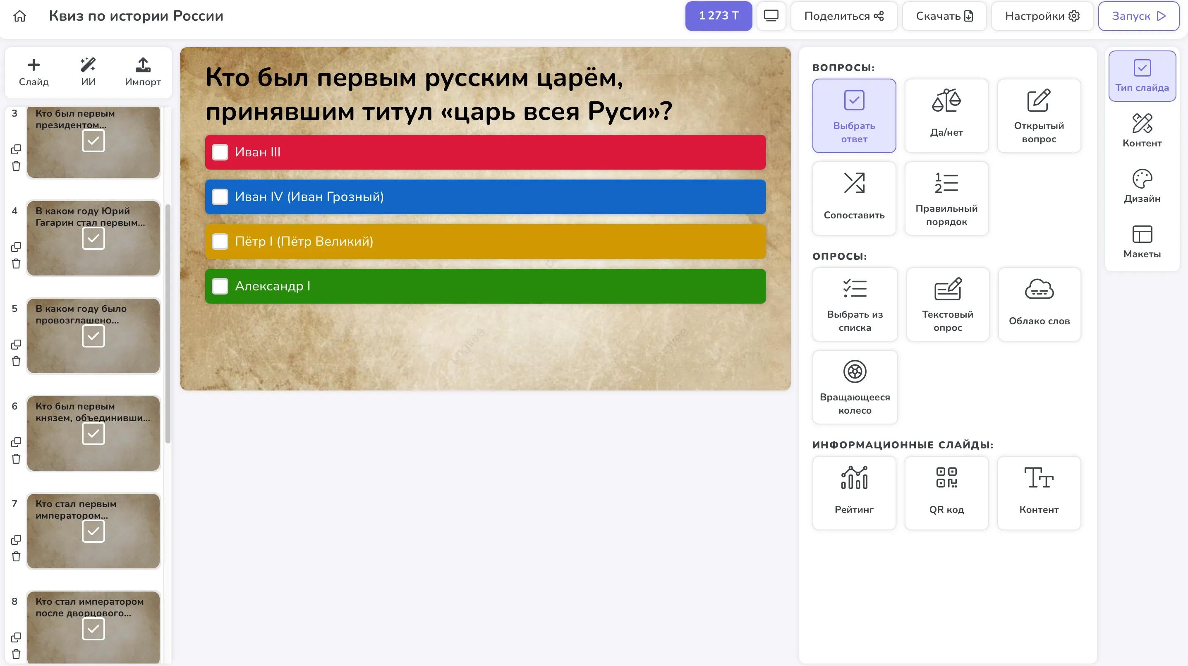Insert a QR код info slide
The image size is (1188, 666).
click(946, 493)
